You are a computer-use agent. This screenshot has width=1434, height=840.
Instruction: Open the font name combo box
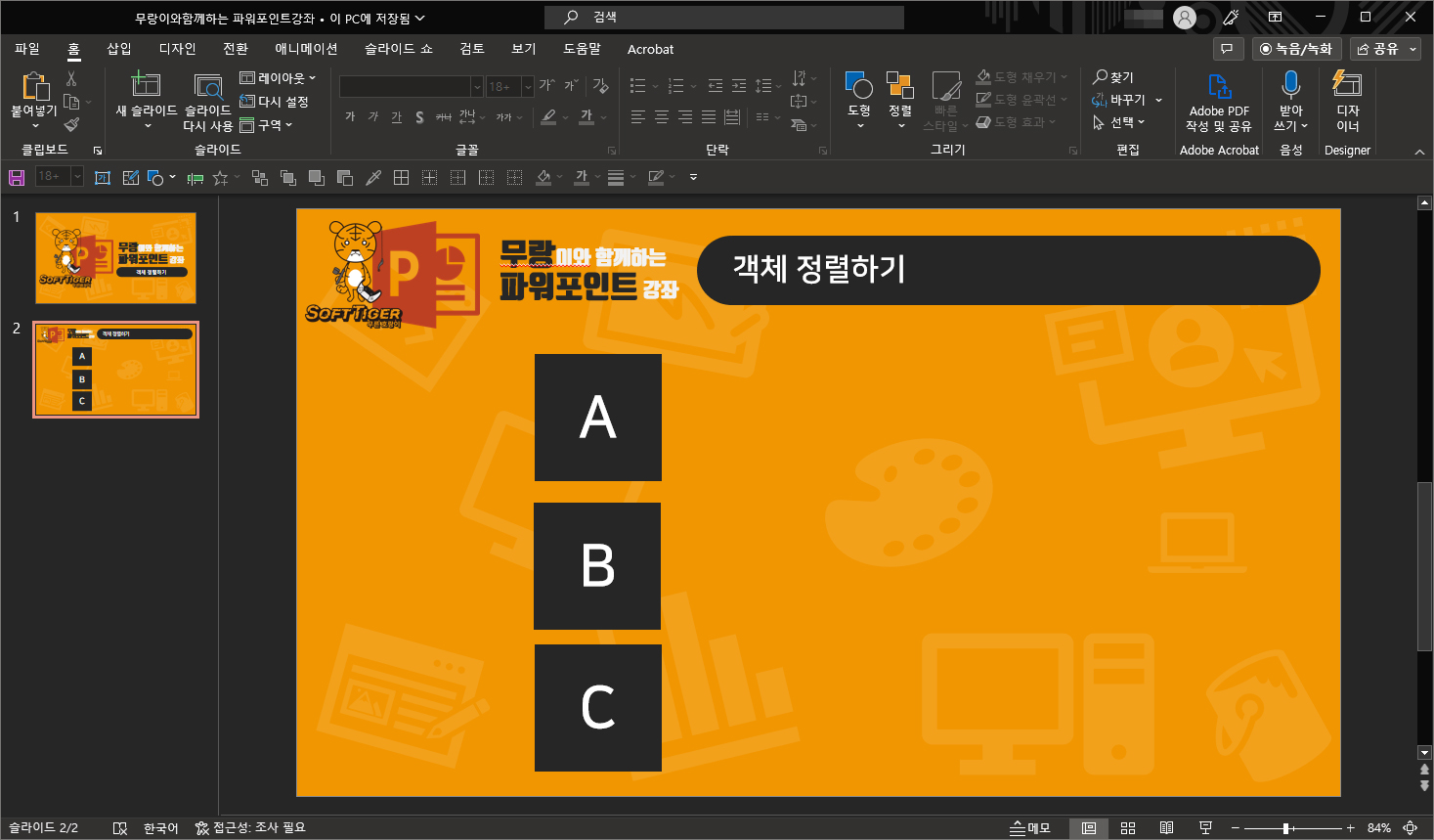[412, 86]
